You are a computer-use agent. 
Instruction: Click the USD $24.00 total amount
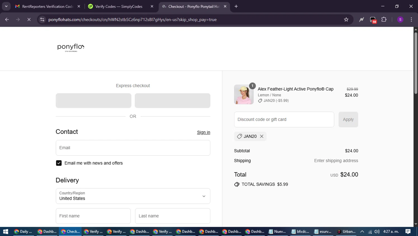click(344, 174)
